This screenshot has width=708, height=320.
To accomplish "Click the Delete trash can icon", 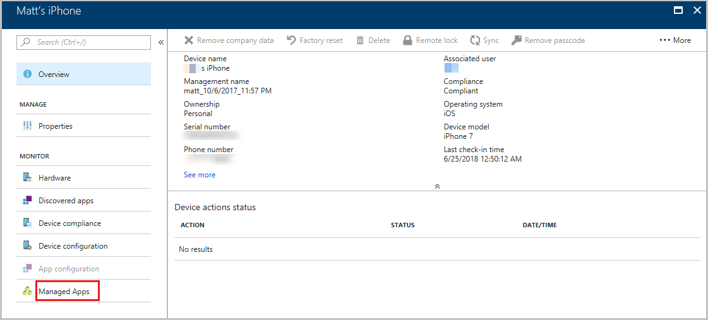I will 360,40.
